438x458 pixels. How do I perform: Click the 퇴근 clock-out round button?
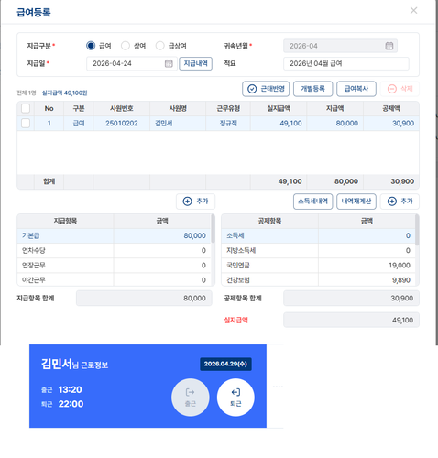(235, 398)
